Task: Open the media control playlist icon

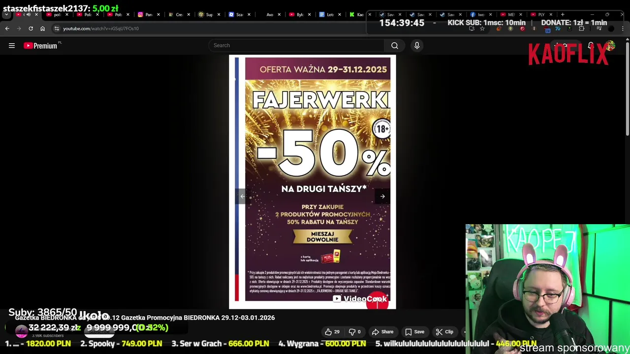Action: 599,29
